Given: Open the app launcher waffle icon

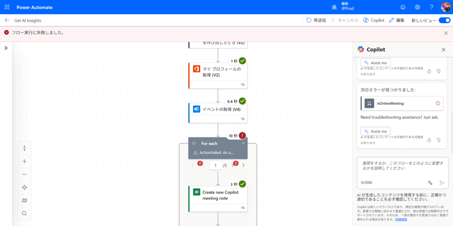Looking at the screenshot, I should (x=7, y=7).
